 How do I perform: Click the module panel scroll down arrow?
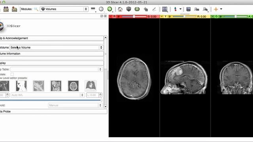[106, 106]
